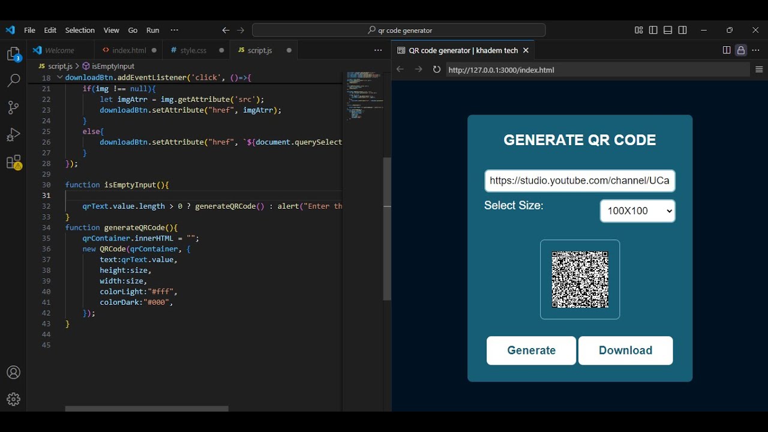768x432 pixels.
Task: Click the text 'function isEmptyInput(){'
Action: pyautogui.click(x=117, y=185)
